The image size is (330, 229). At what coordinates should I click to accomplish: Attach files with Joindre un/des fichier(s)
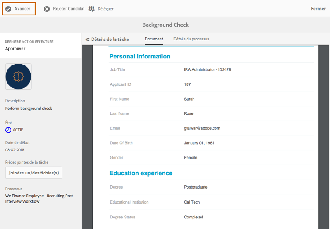point(34,173)
